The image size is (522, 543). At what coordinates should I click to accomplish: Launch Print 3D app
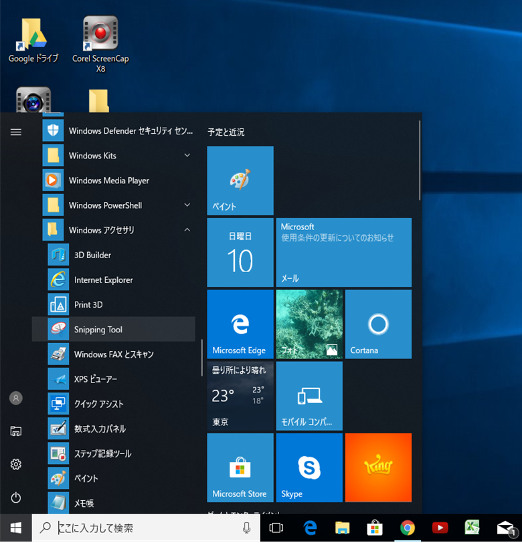pos(114,304)
